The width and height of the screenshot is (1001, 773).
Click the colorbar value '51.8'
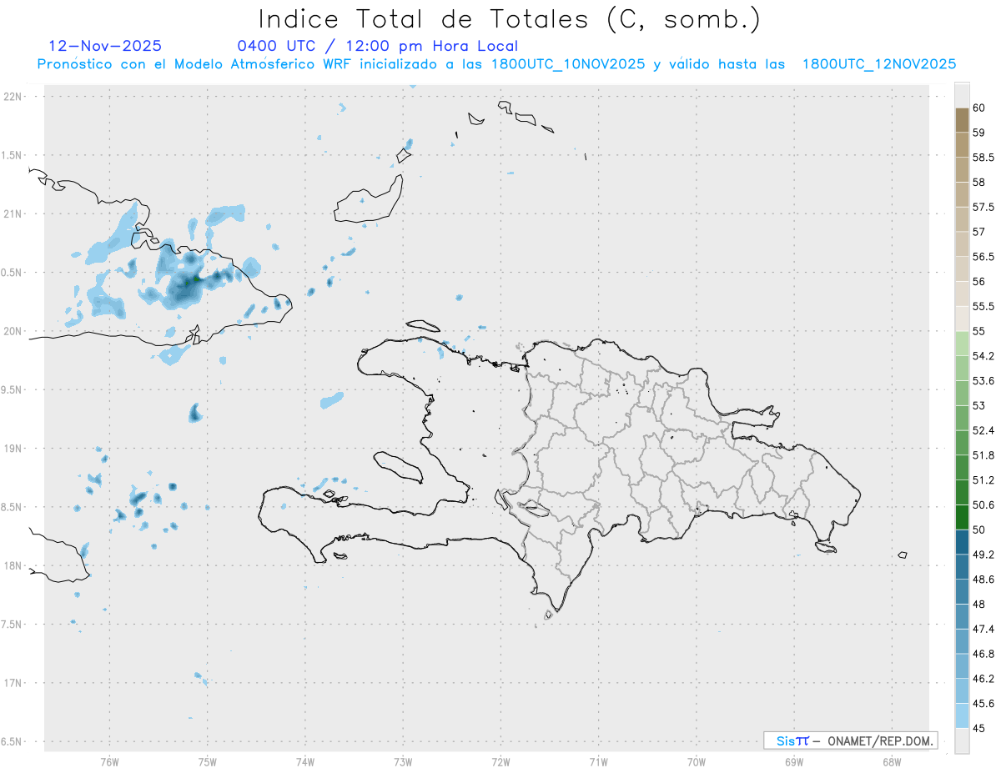click(x=983, y=455)
